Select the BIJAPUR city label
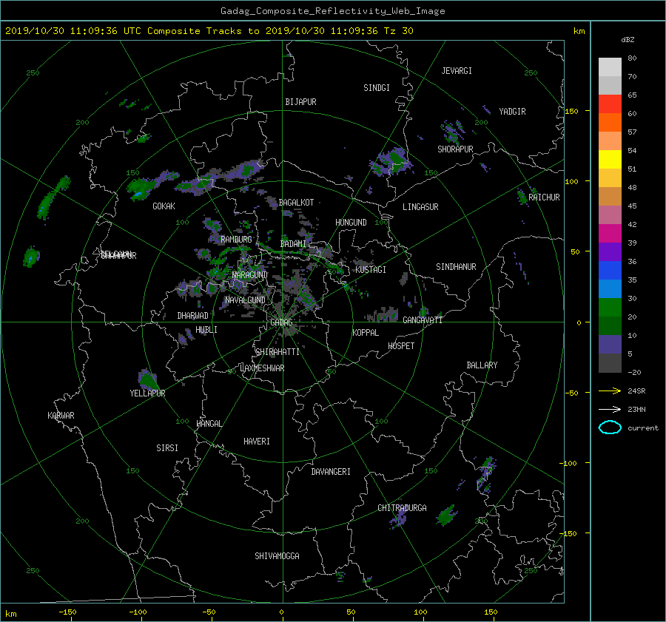 (x=300, y=102)
